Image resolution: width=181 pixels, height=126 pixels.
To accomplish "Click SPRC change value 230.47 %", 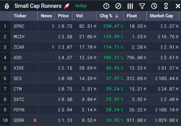I will (113, 26).
